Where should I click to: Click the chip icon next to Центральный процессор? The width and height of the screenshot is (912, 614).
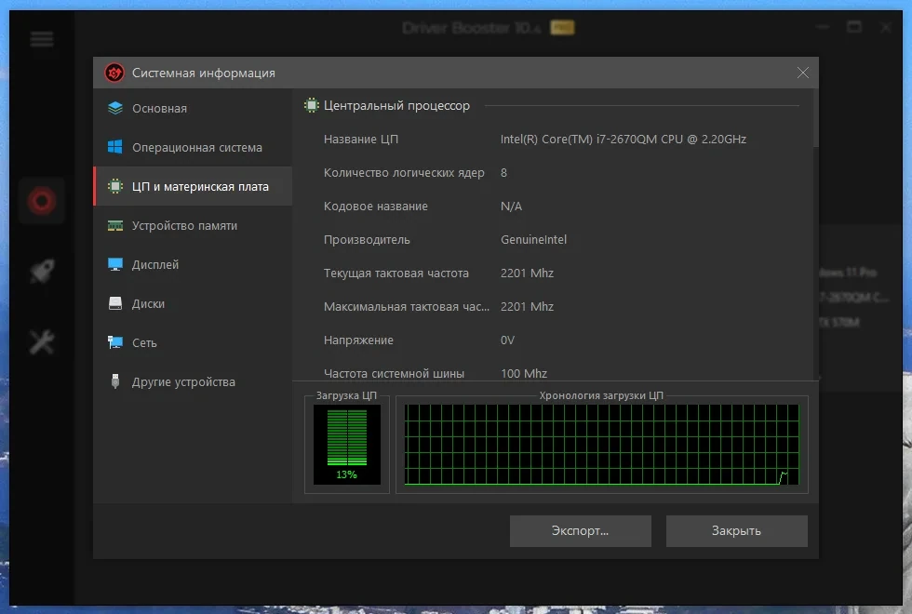point(312,105)
